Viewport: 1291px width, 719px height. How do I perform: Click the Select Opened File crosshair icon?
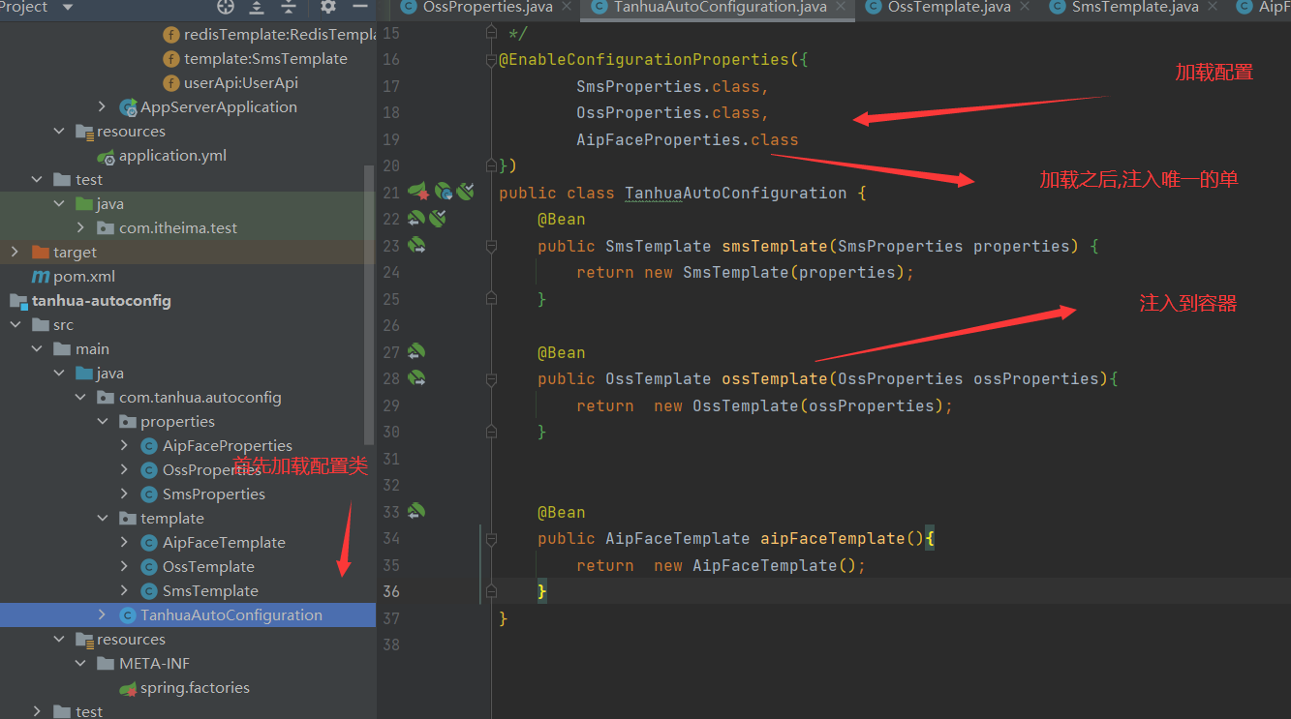[226, 7]
